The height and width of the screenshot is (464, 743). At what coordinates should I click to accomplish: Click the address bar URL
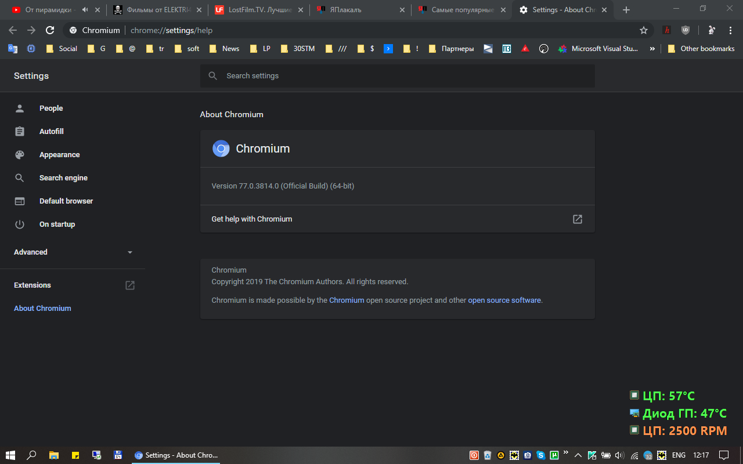tap(172, 30)
